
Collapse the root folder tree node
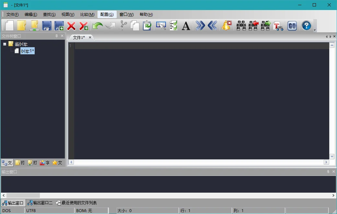(5, 44)
